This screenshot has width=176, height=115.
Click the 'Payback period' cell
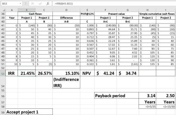click(117, 96)
